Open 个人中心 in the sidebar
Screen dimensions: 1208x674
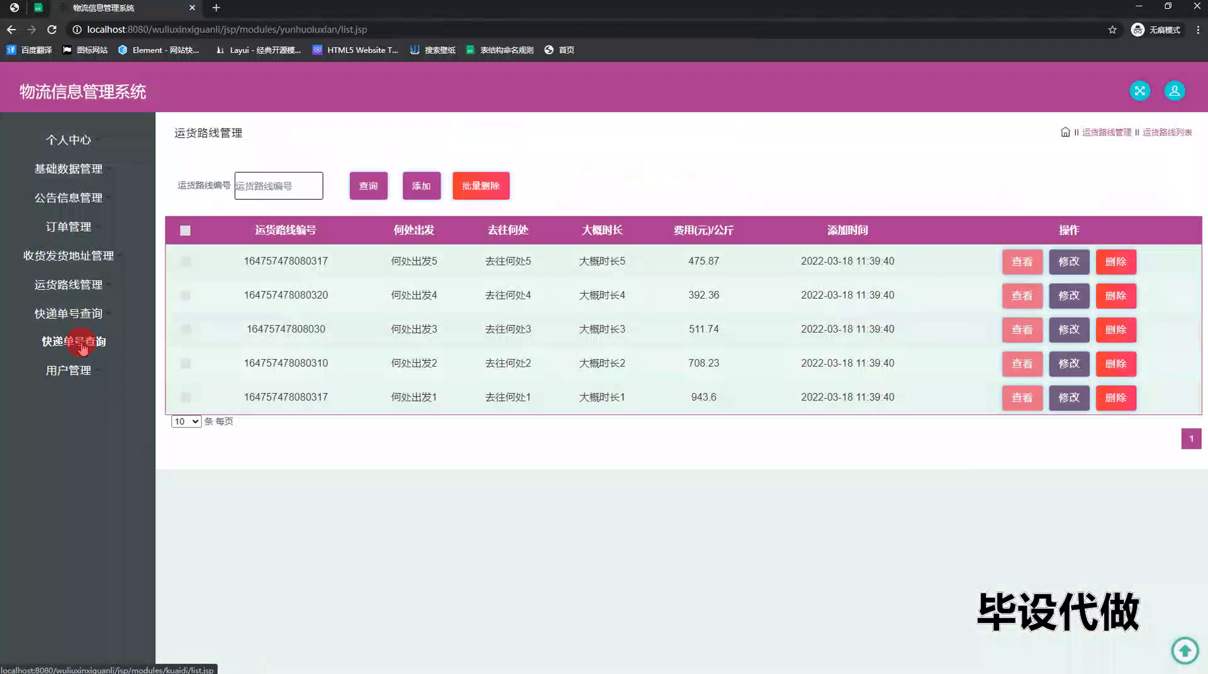[x=68, y=140]
